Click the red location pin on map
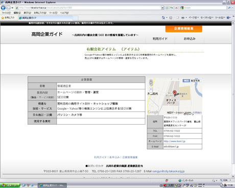235x188 pixels. [175, 93]
